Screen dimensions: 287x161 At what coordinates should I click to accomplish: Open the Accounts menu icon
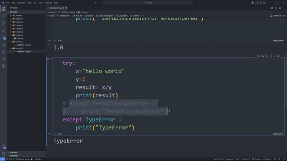coord(4,147)
